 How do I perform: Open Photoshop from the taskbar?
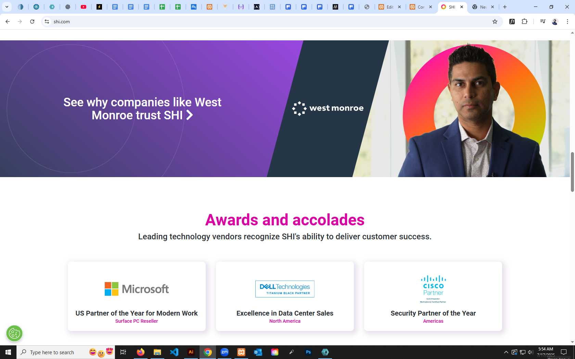pyautogui.click(x=308, y=352)
